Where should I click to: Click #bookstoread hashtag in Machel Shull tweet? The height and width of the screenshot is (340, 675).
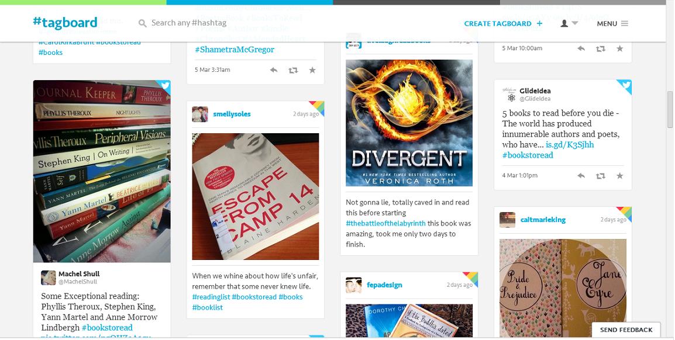[107, 328]
